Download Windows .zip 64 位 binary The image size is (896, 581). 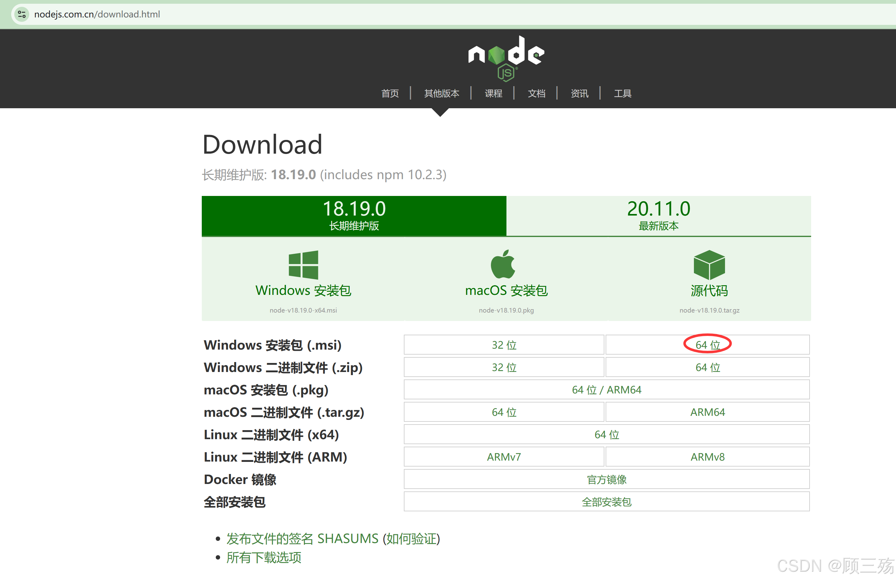707,367
